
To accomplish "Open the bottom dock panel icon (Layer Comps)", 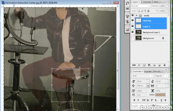I will [x=127, y=30].
